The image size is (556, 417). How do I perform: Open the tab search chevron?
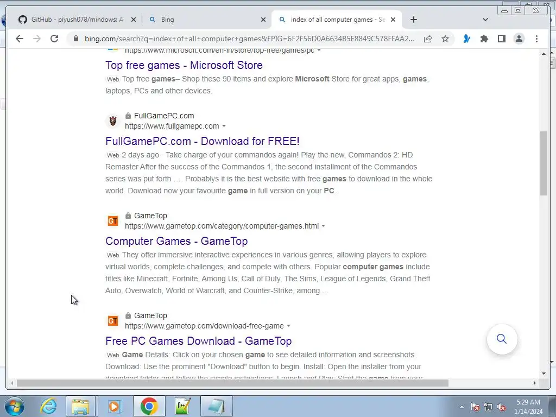point(485,20)
